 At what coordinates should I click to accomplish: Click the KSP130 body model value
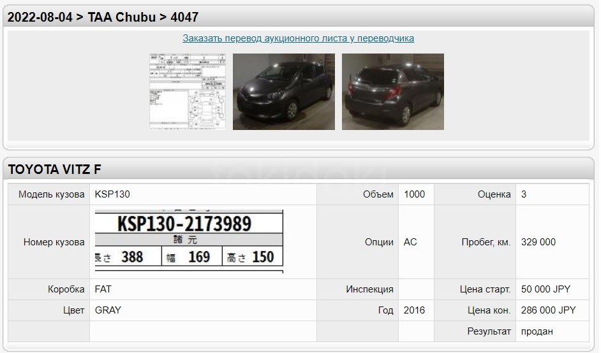click(x=112, y=194)
